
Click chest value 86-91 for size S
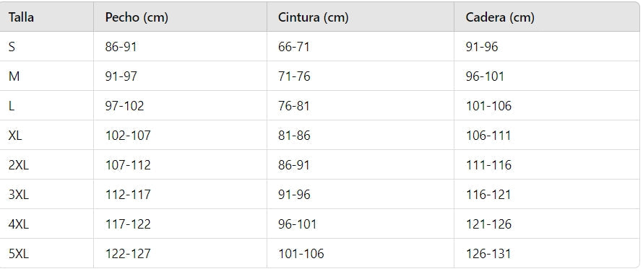point(121,47)
